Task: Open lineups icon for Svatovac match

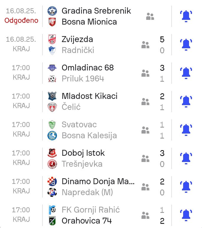Action: click(145, 130)
